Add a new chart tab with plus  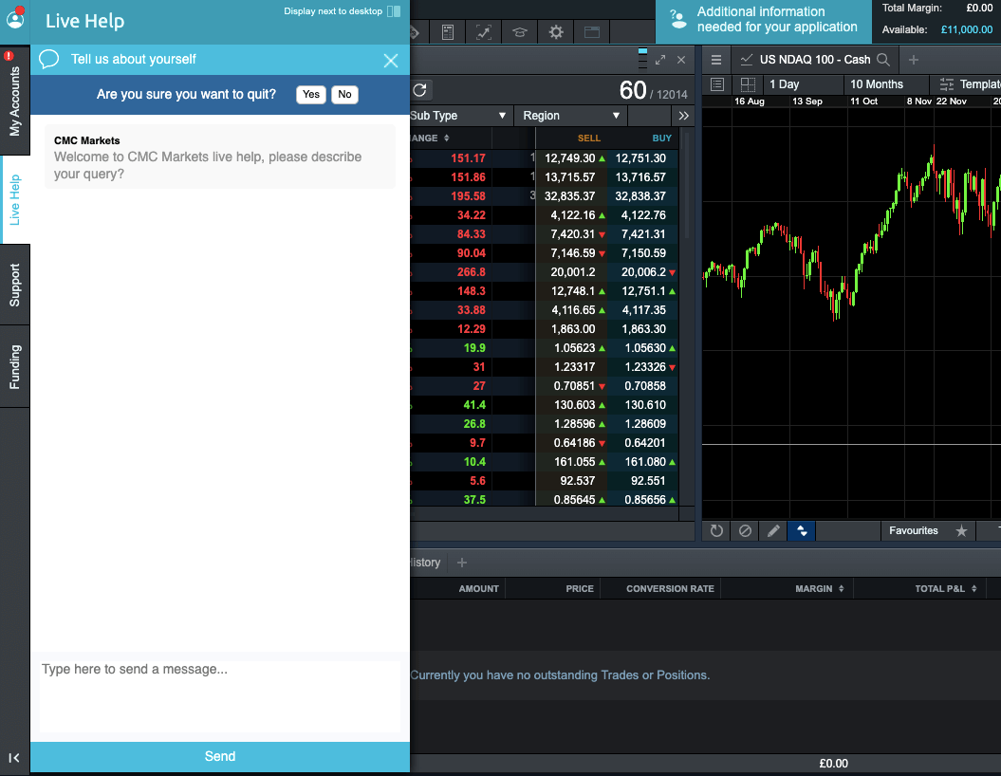914,60
